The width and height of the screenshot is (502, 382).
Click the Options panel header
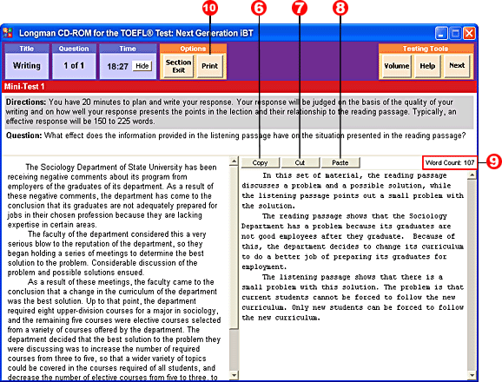click(x=193, y=49)
